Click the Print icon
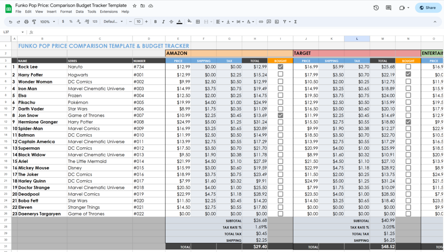The width and height of the screenshot is (444, 252). [x=26, y=22]
